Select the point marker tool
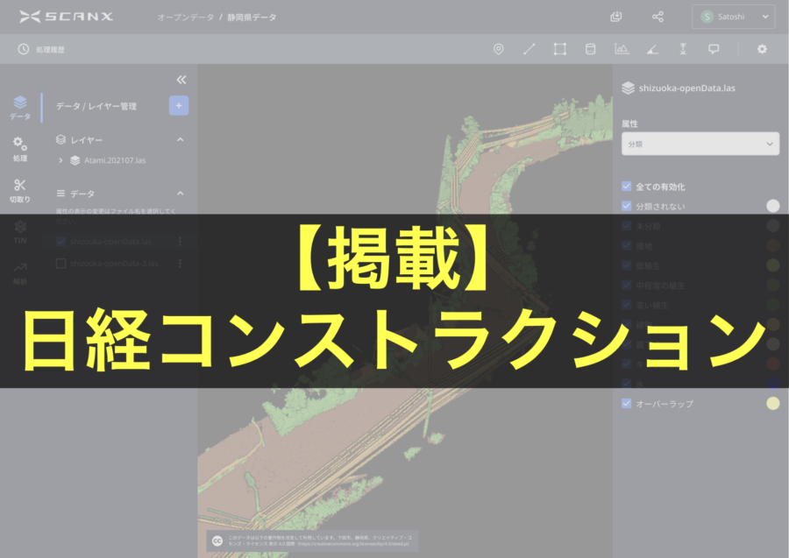This screenshot has height=558, width=789. coord(499,49)
